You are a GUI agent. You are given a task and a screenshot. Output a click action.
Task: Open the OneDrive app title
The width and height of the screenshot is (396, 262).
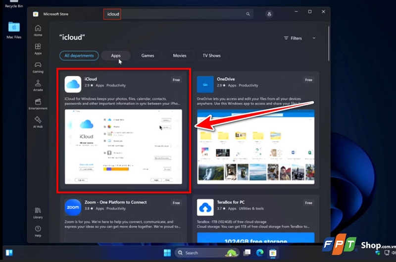226,79
